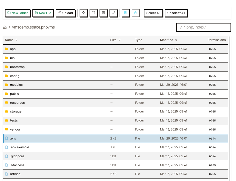Focus the file filter input field

(204, 27)
